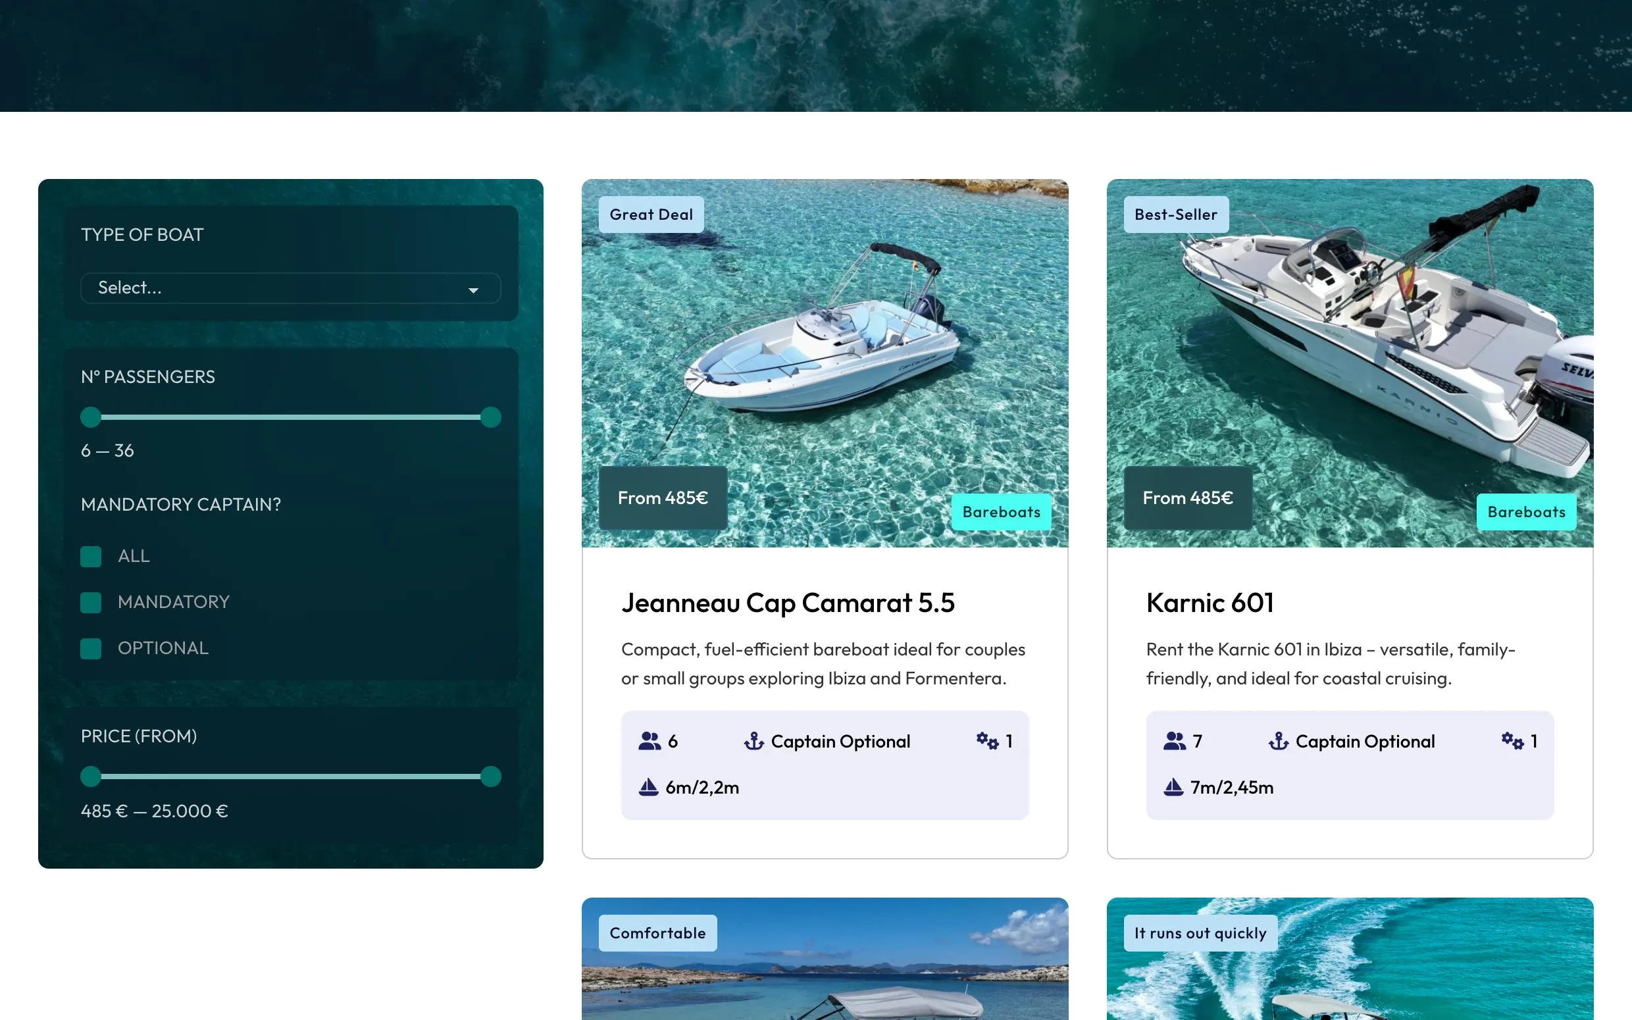Click '6 — 36' passenger range value

(107, 451)
